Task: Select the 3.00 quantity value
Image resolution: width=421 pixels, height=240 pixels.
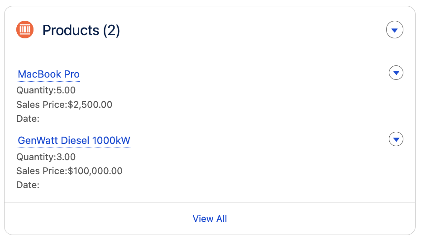Action: coord(66,157)
